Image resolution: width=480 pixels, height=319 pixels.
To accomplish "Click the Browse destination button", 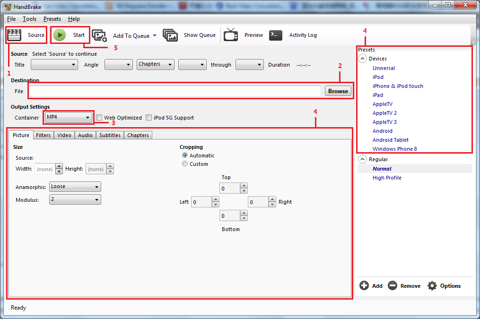I will coord(338,91).
